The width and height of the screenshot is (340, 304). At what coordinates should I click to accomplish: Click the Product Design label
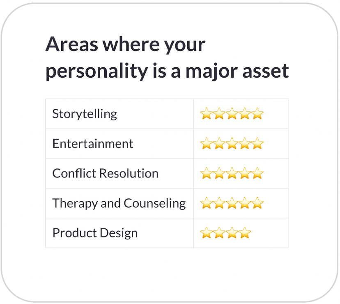(x=95, y=233)
